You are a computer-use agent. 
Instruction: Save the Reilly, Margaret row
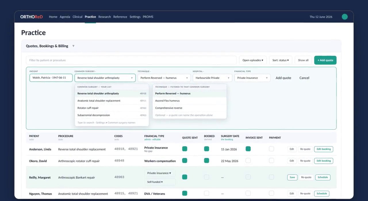coord(292,177)
